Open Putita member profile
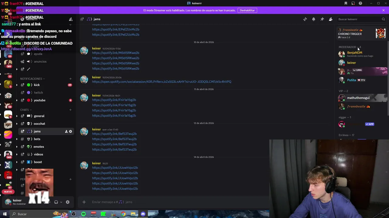The image size is (389, 218). 362,80
